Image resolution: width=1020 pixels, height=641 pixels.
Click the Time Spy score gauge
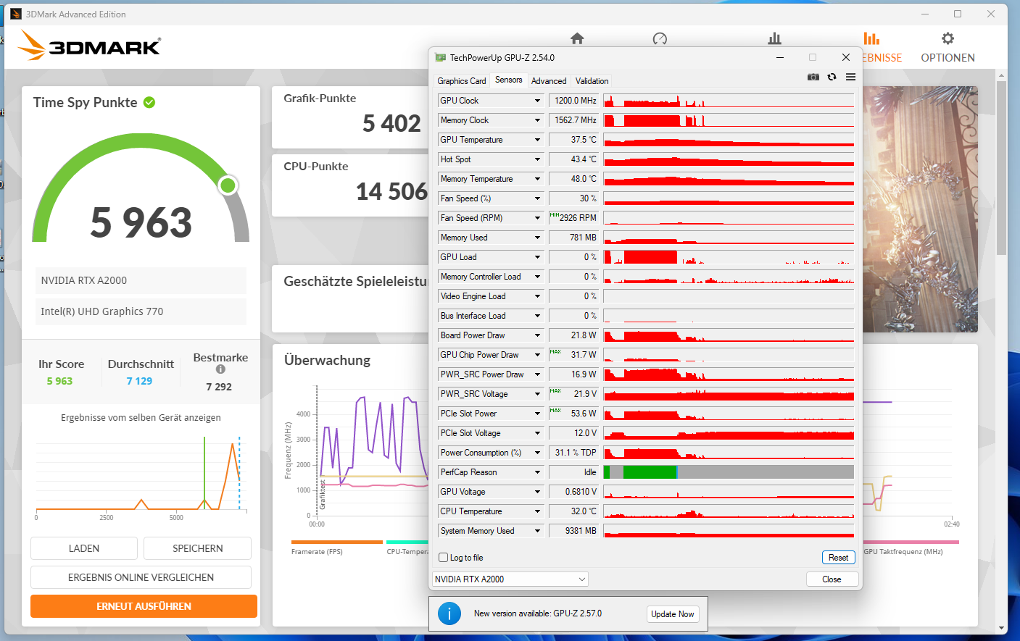pos(141,189)
